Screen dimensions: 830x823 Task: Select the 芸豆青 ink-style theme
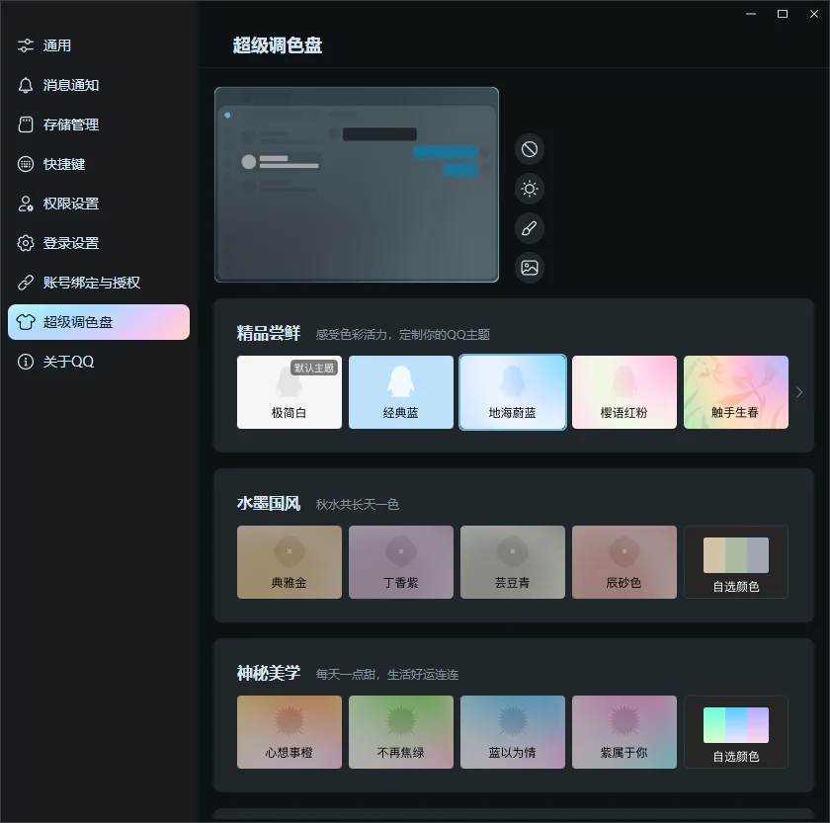tap(513, 562)
